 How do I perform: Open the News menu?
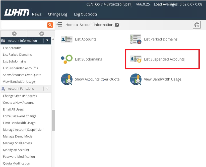click(36, 14)
